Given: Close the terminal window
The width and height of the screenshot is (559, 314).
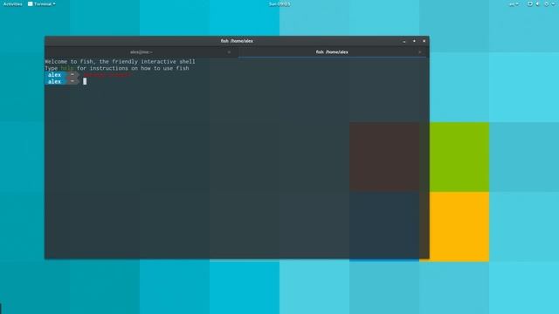Looking at the screenshot, I should tap(424, 41).
